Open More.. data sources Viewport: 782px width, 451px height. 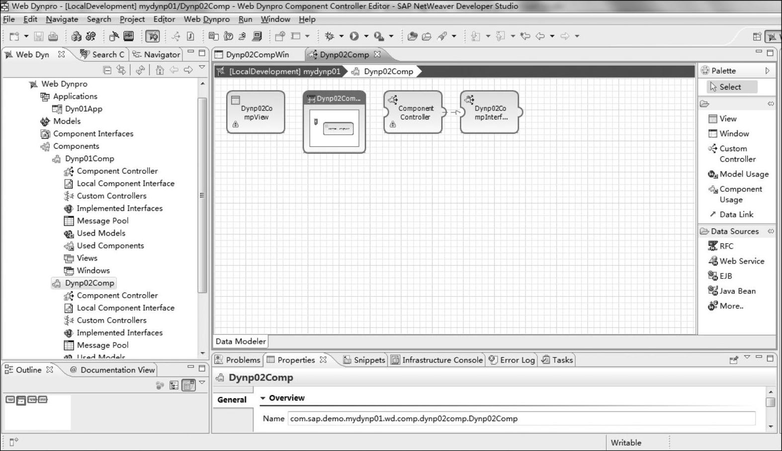pyautogui.click(x=726, y=306)
